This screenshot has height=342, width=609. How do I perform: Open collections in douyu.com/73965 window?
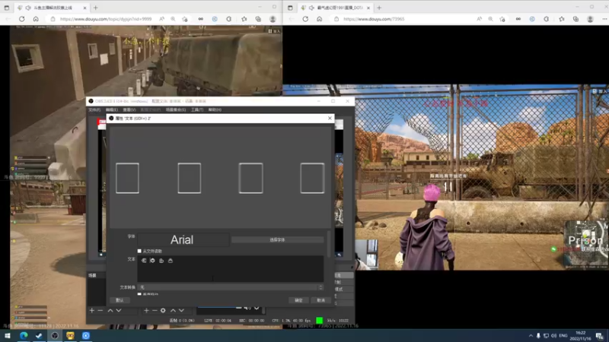[576, 18]
